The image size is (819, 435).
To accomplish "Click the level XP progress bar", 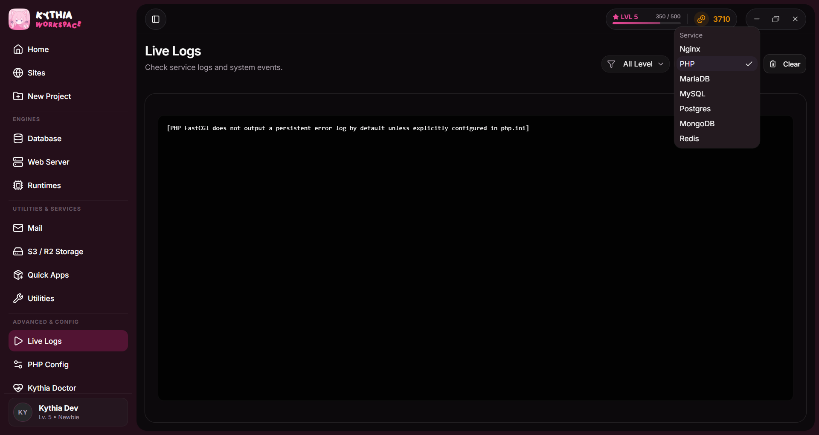I will click(647, 23).
